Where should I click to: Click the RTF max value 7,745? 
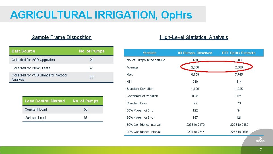point(239,74)
